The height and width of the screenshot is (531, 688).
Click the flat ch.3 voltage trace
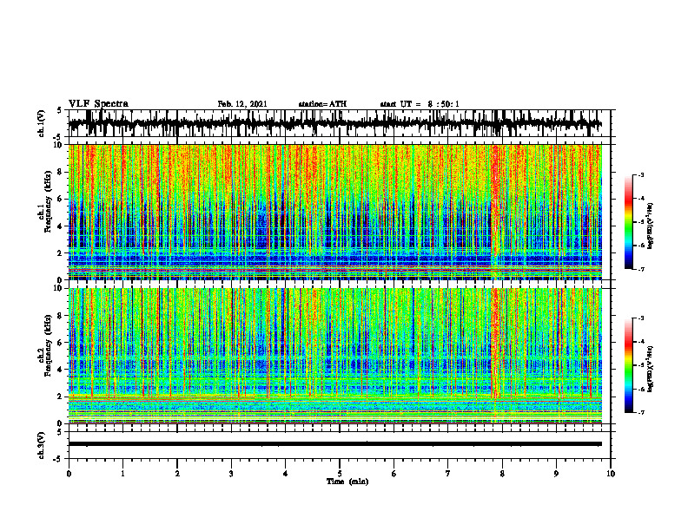(335, 444)
